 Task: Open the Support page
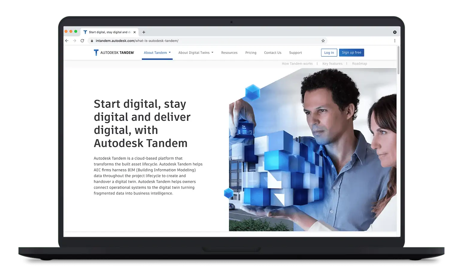coord(295,52)
